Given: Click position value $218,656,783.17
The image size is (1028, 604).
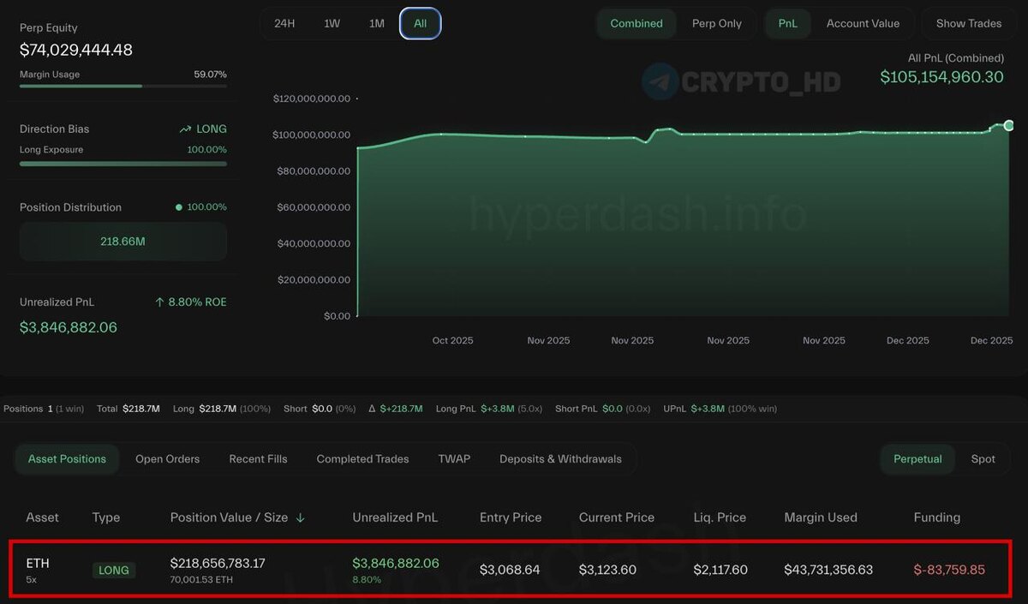Looking at the screenshot, I should (218, 563).
